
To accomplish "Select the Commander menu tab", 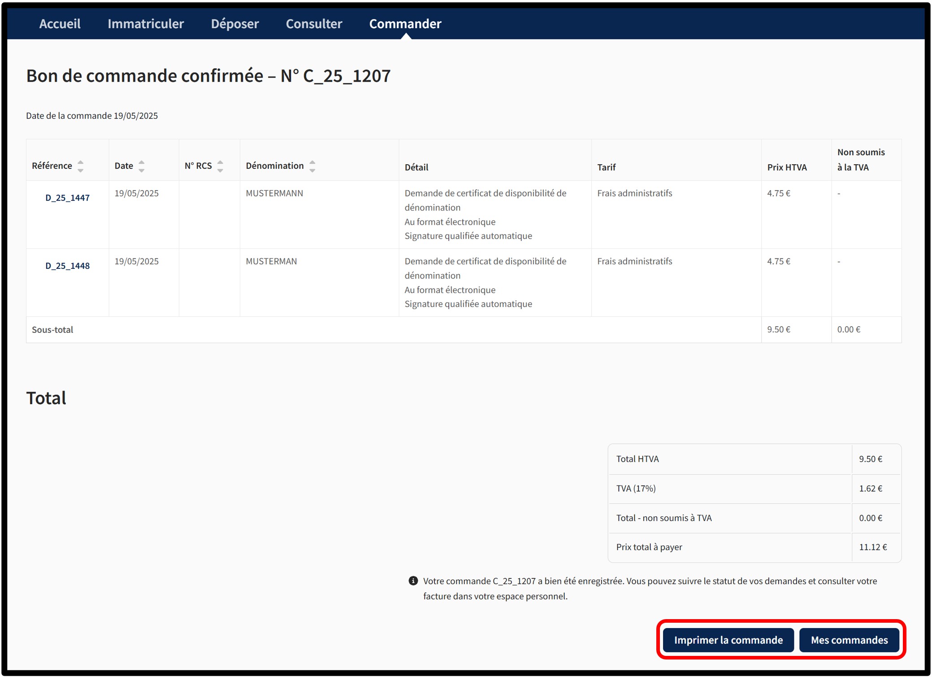I will click(405, 23).
